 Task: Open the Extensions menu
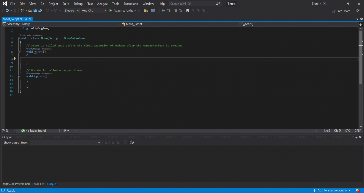tap(131, 4)
